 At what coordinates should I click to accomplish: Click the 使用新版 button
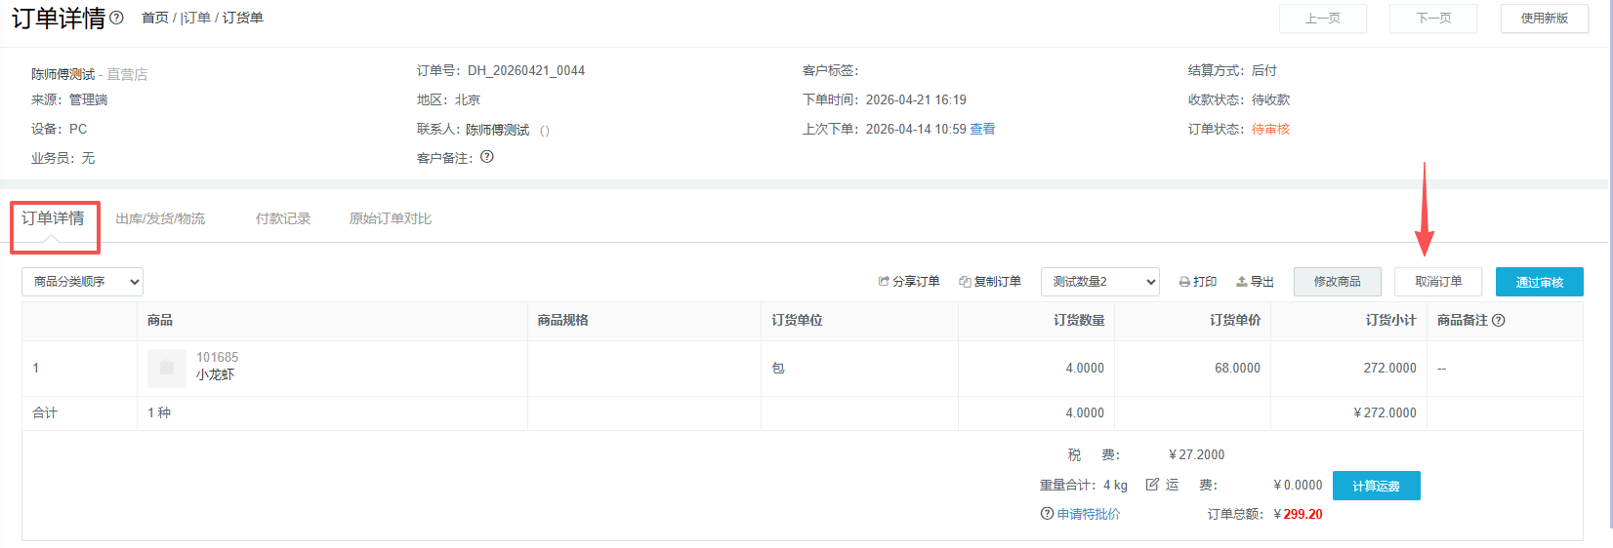1545,19
